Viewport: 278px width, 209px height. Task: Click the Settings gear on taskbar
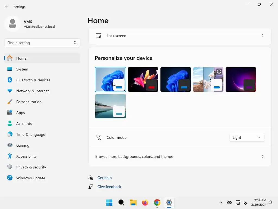[169, 202]
